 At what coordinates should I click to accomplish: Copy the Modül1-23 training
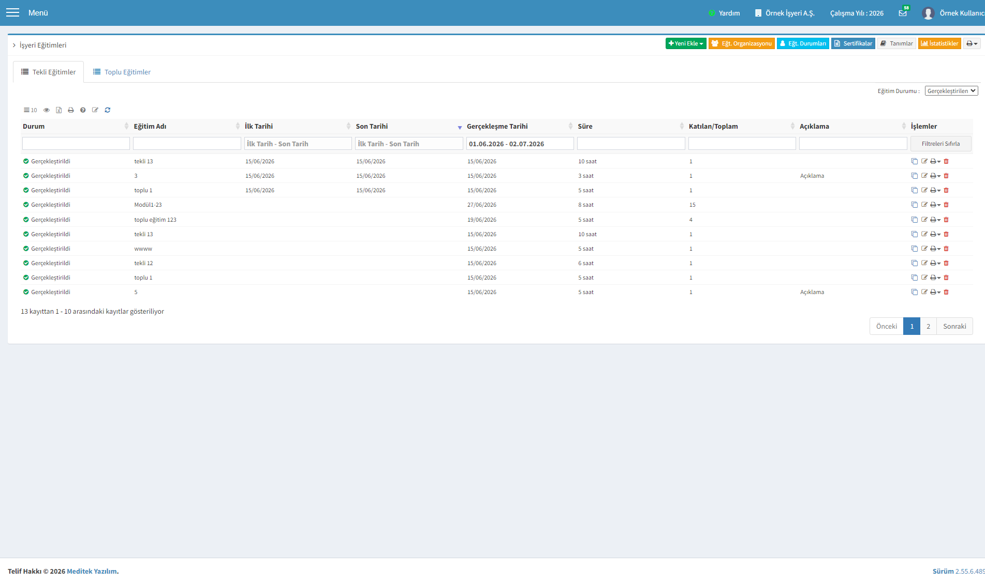[x=915, y=205]
